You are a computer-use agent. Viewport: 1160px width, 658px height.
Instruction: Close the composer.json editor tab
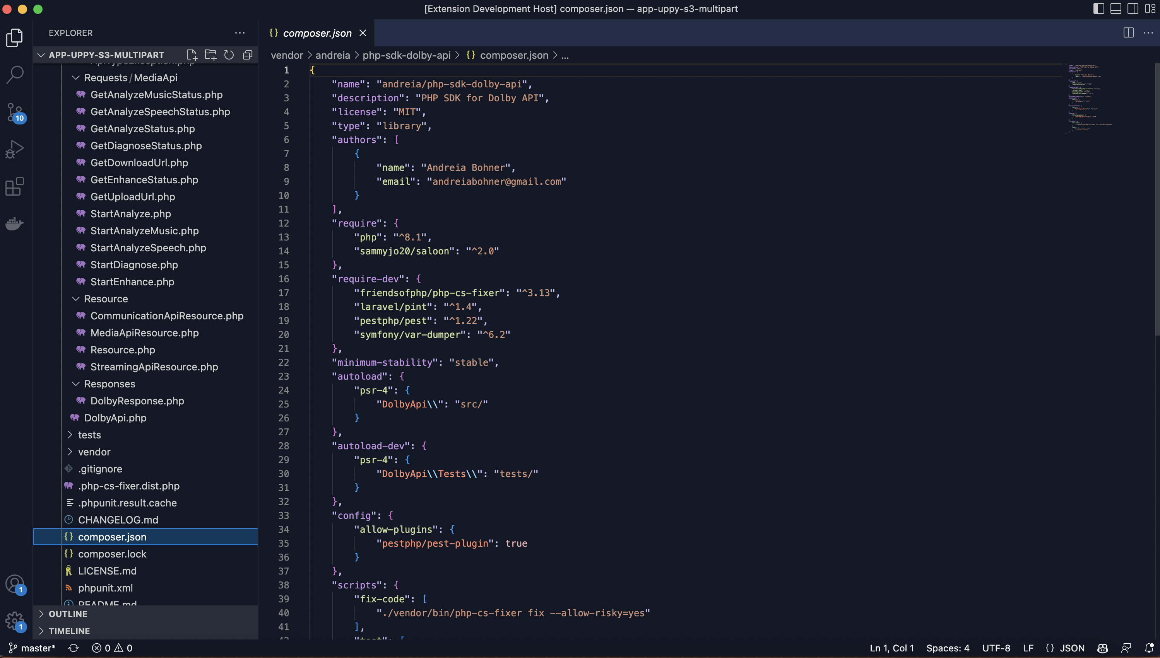(363, 33)
